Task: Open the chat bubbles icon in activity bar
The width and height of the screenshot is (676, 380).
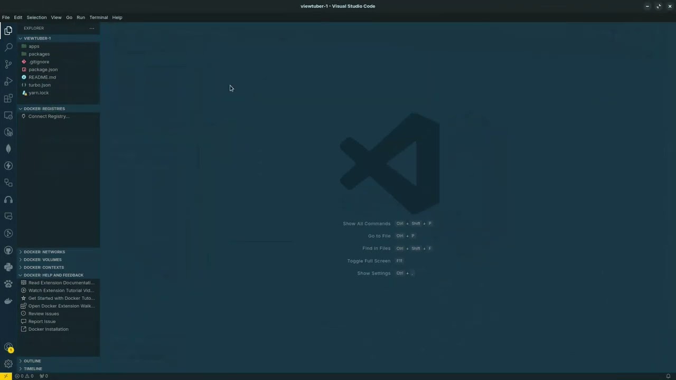Action: tap(8, 216)
